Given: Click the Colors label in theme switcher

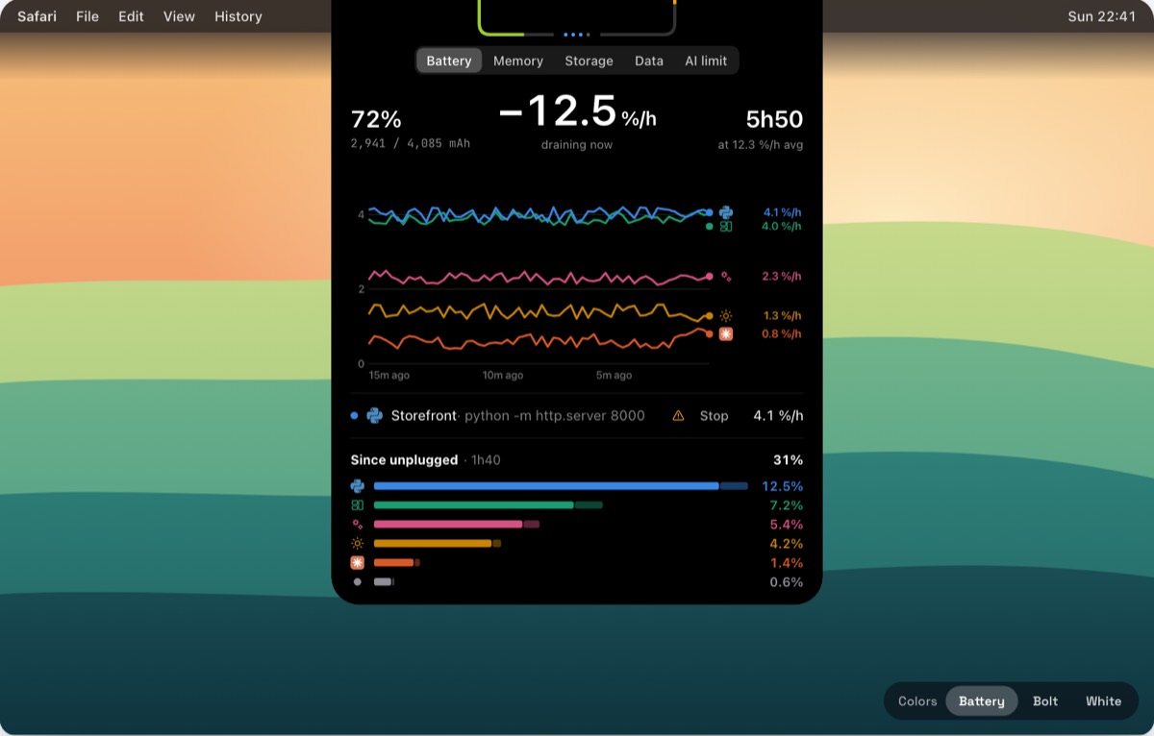Looking at the screenshot, I should (x=917, y=701).
